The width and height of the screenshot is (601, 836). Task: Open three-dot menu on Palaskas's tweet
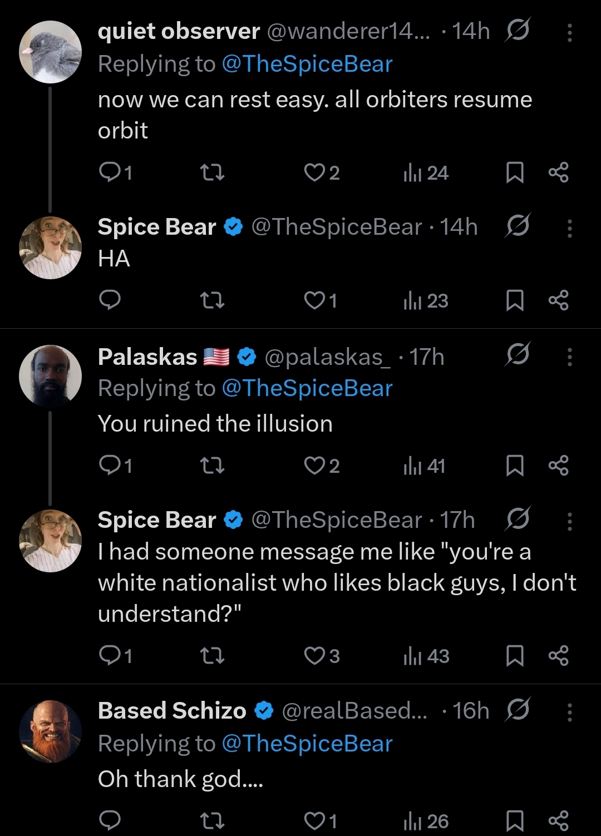click(x=569, y=357)
